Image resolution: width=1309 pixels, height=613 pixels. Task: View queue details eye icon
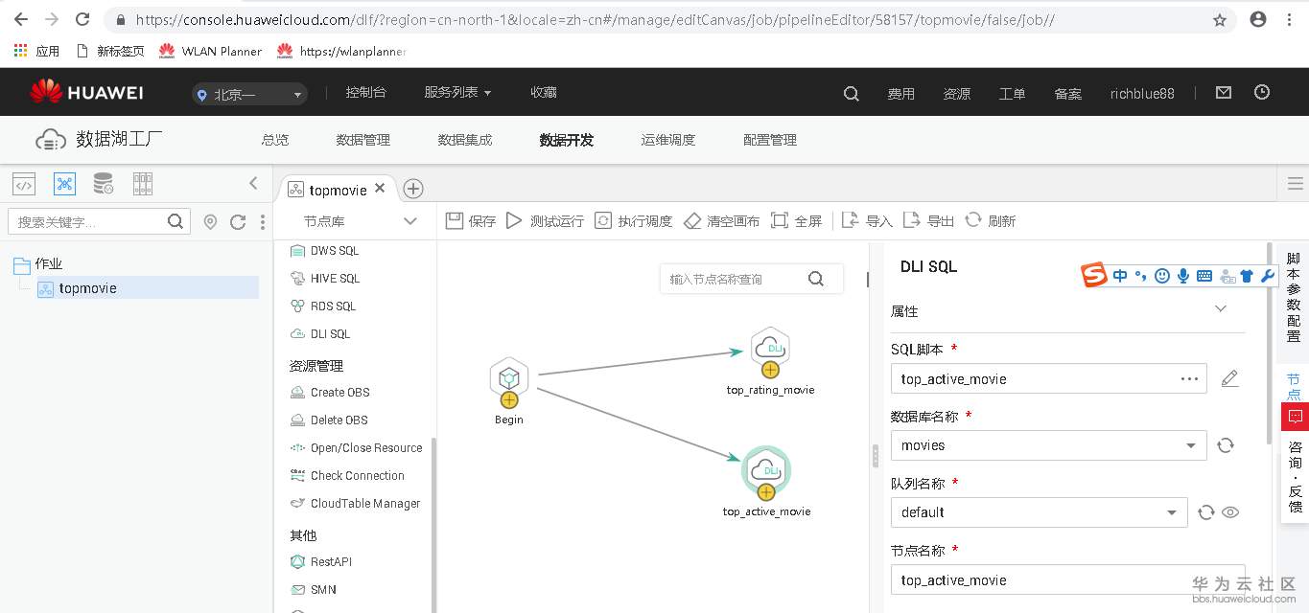coord(1230,512)
